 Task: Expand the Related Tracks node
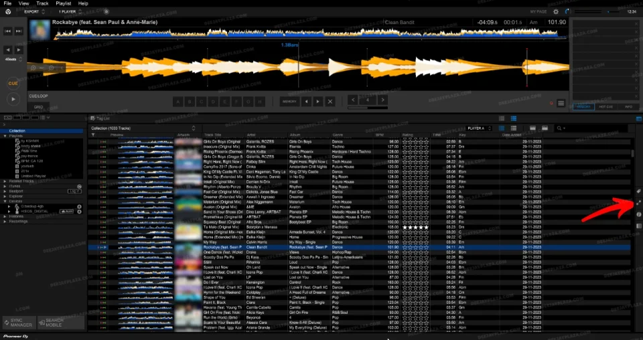click(5, 181)
